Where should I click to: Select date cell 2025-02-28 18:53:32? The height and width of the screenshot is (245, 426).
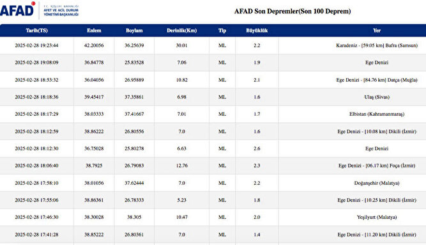coord(36,80)
